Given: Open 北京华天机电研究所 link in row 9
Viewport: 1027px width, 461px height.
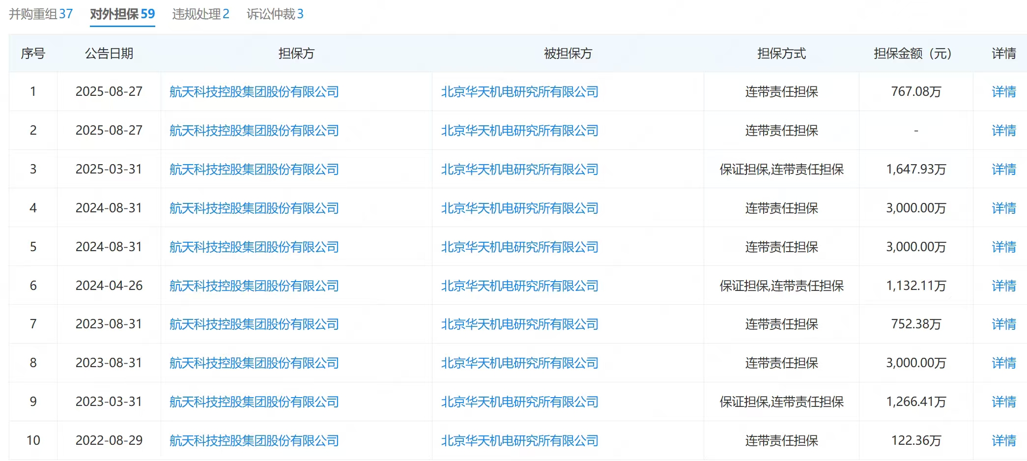Looking at the screenshot, I should tap(519, 402).
